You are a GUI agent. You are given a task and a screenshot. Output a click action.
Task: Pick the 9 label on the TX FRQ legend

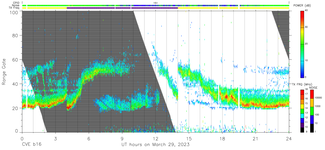point(306,131)
